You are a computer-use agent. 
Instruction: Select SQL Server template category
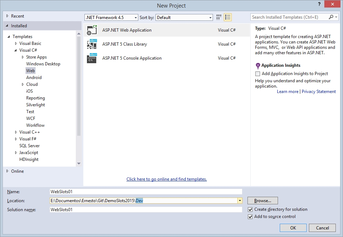point(29,145)
